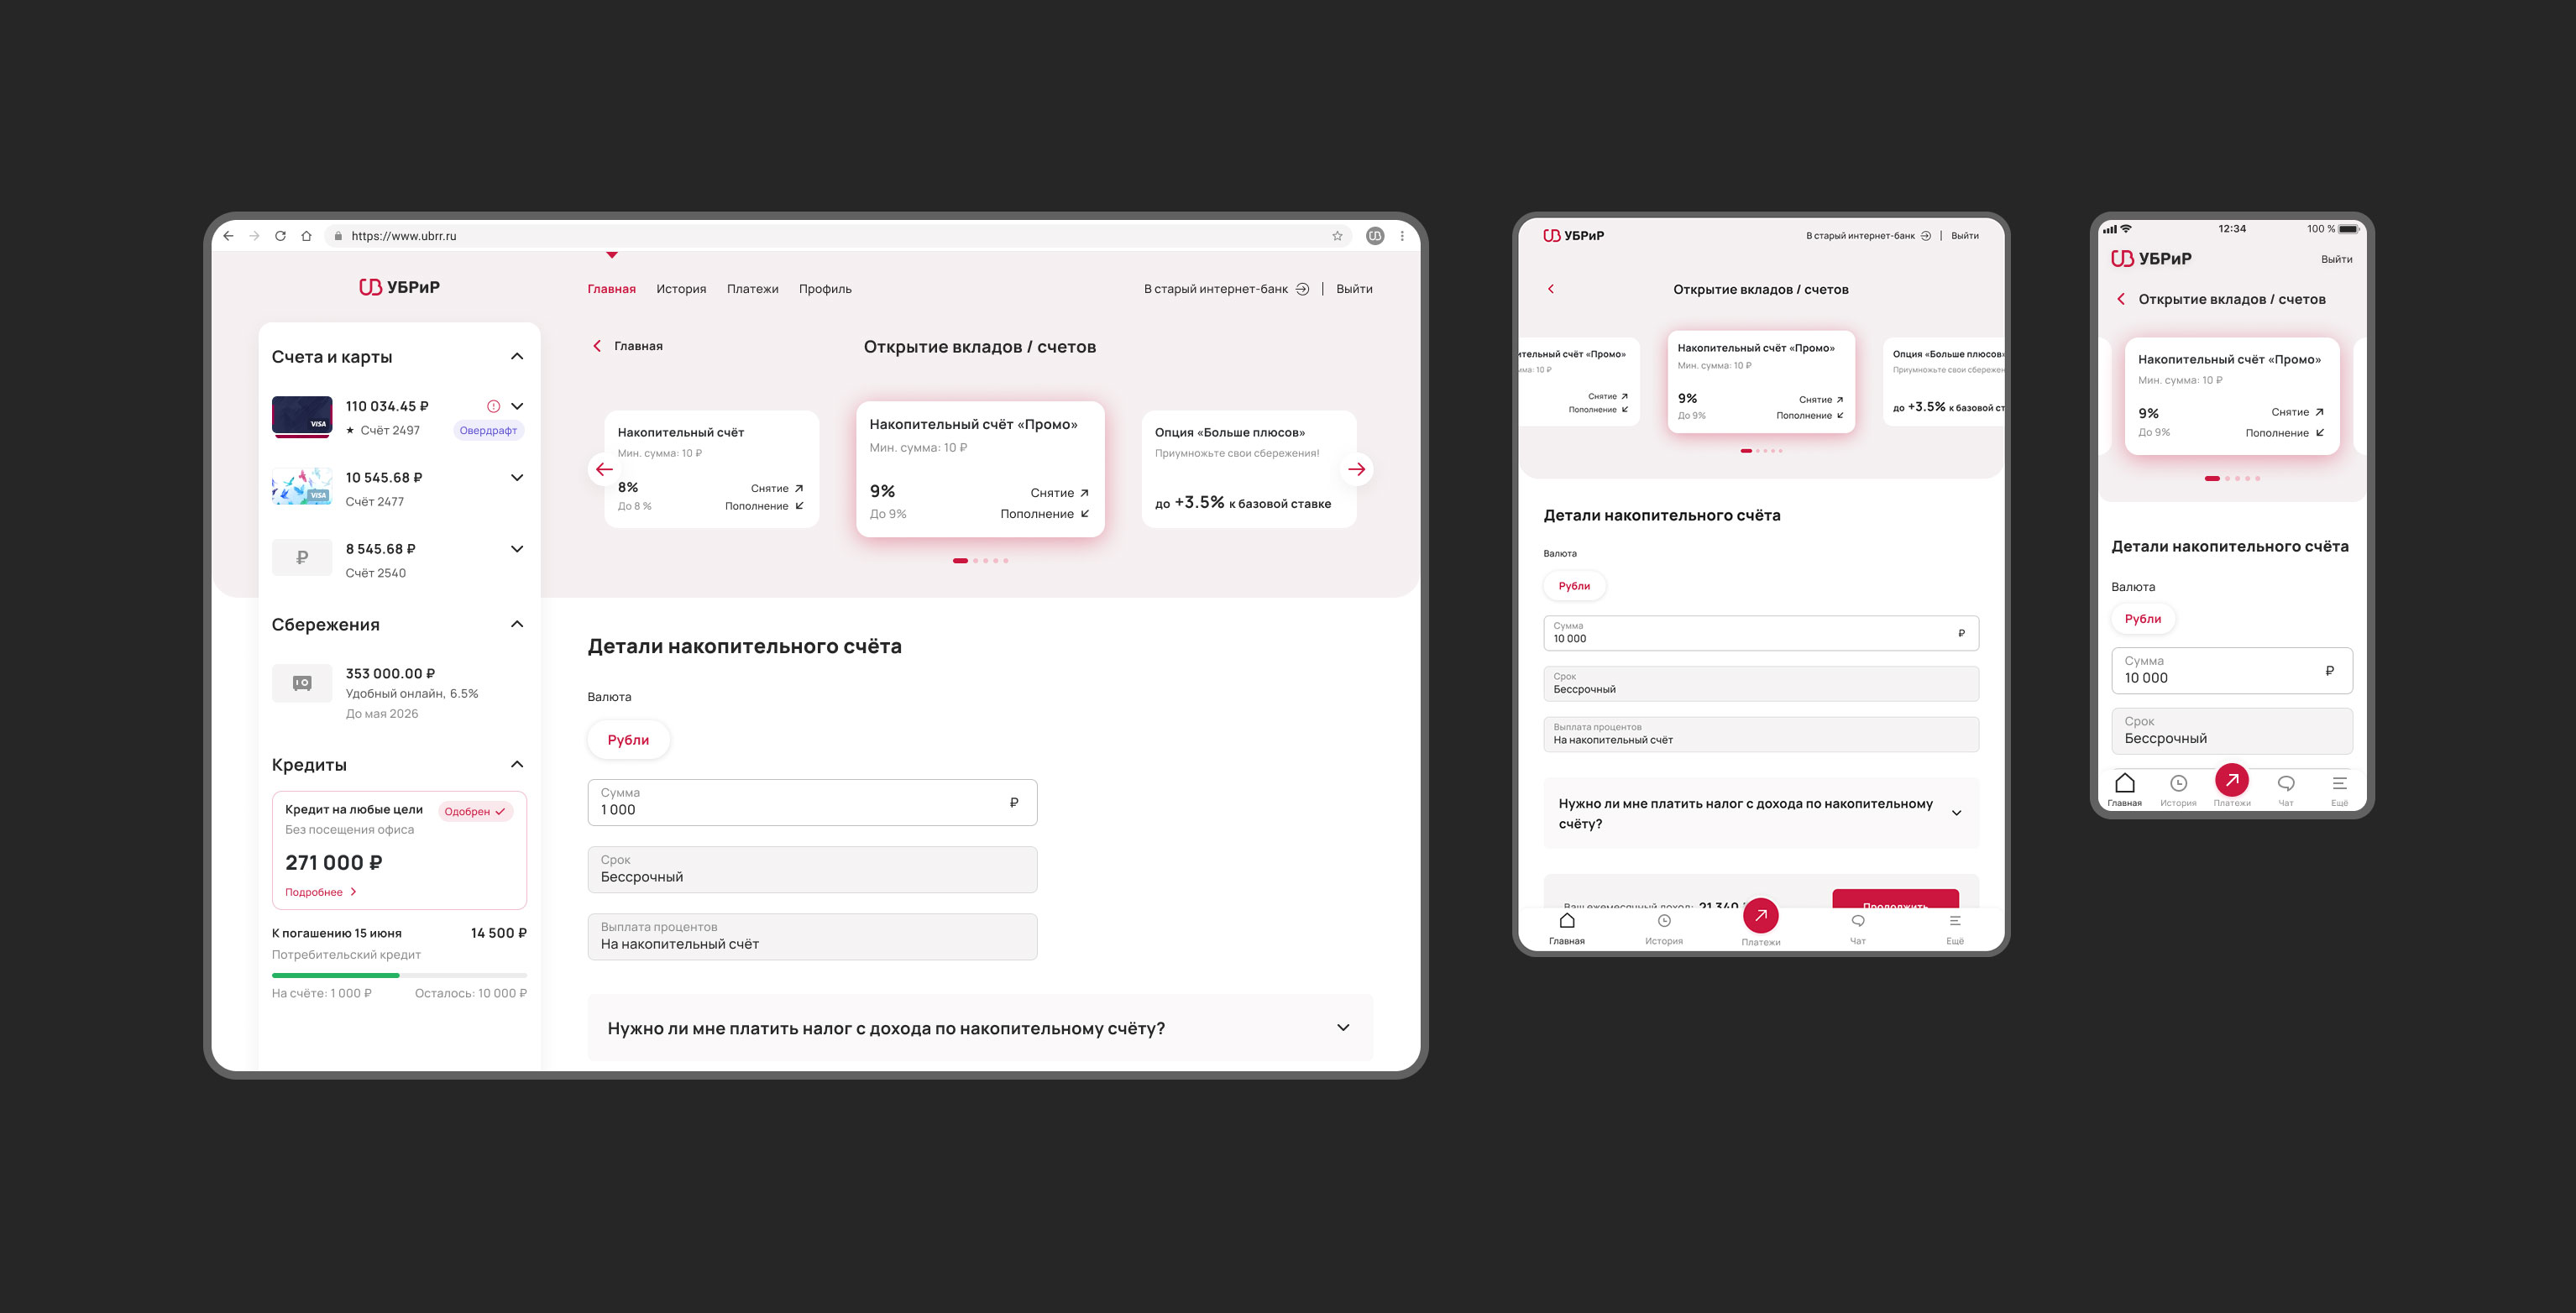
Task: Collapse Счета и карты section
Action: 517,357
